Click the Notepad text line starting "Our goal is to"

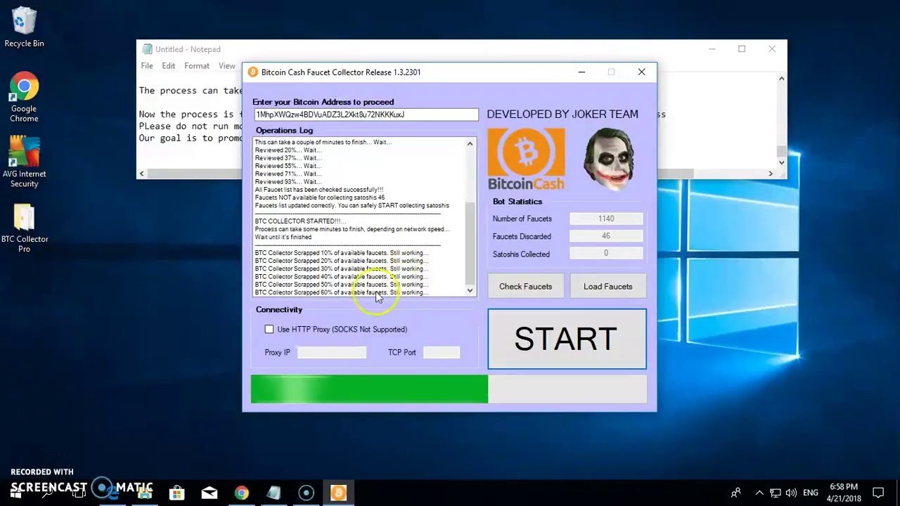click(191, 138)
